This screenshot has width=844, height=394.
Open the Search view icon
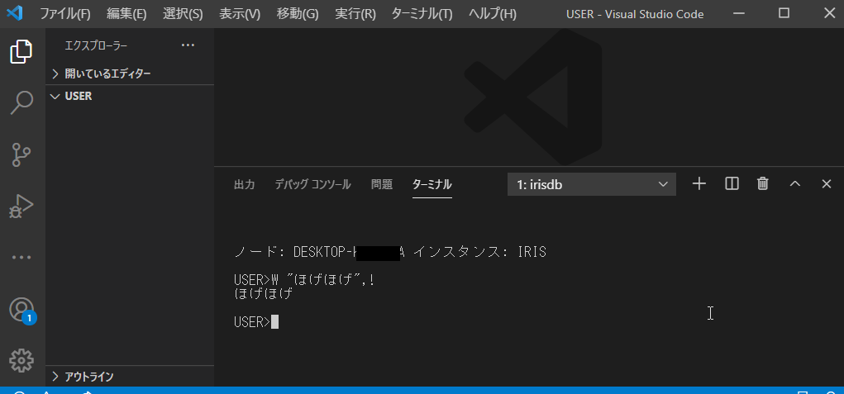21,102
